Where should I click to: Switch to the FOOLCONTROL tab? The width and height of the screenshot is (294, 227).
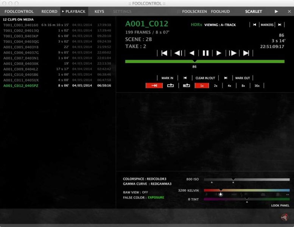[19, 11]
